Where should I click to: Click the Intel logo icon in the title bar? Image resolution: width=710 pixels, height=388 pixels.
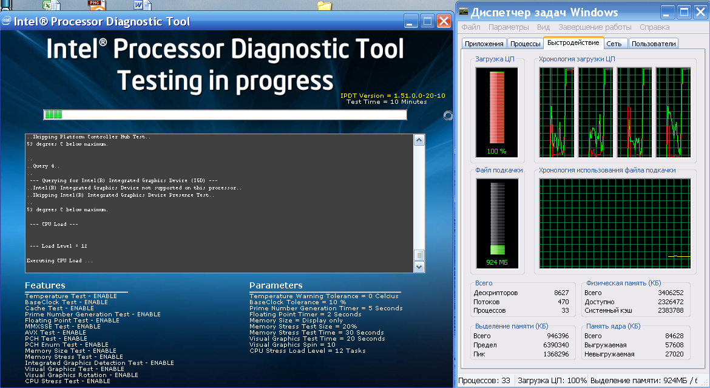[6, 21]
